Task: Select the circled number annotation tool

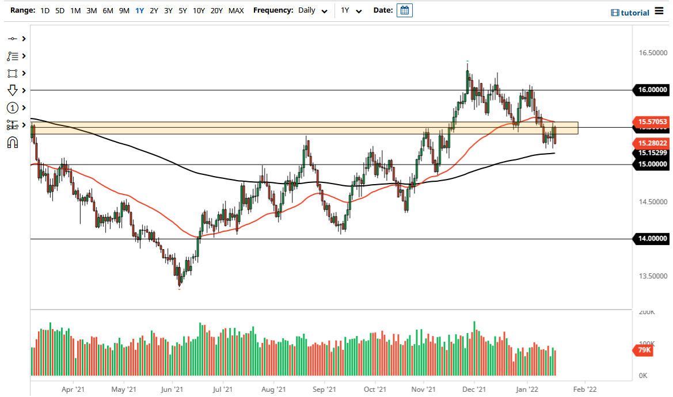Action: pos(13,108)
